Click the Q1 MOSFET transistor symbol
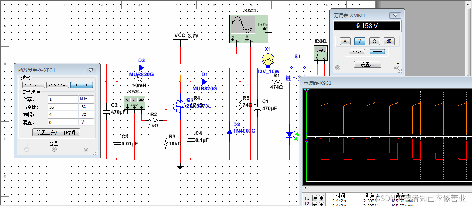 click(180, 106)
